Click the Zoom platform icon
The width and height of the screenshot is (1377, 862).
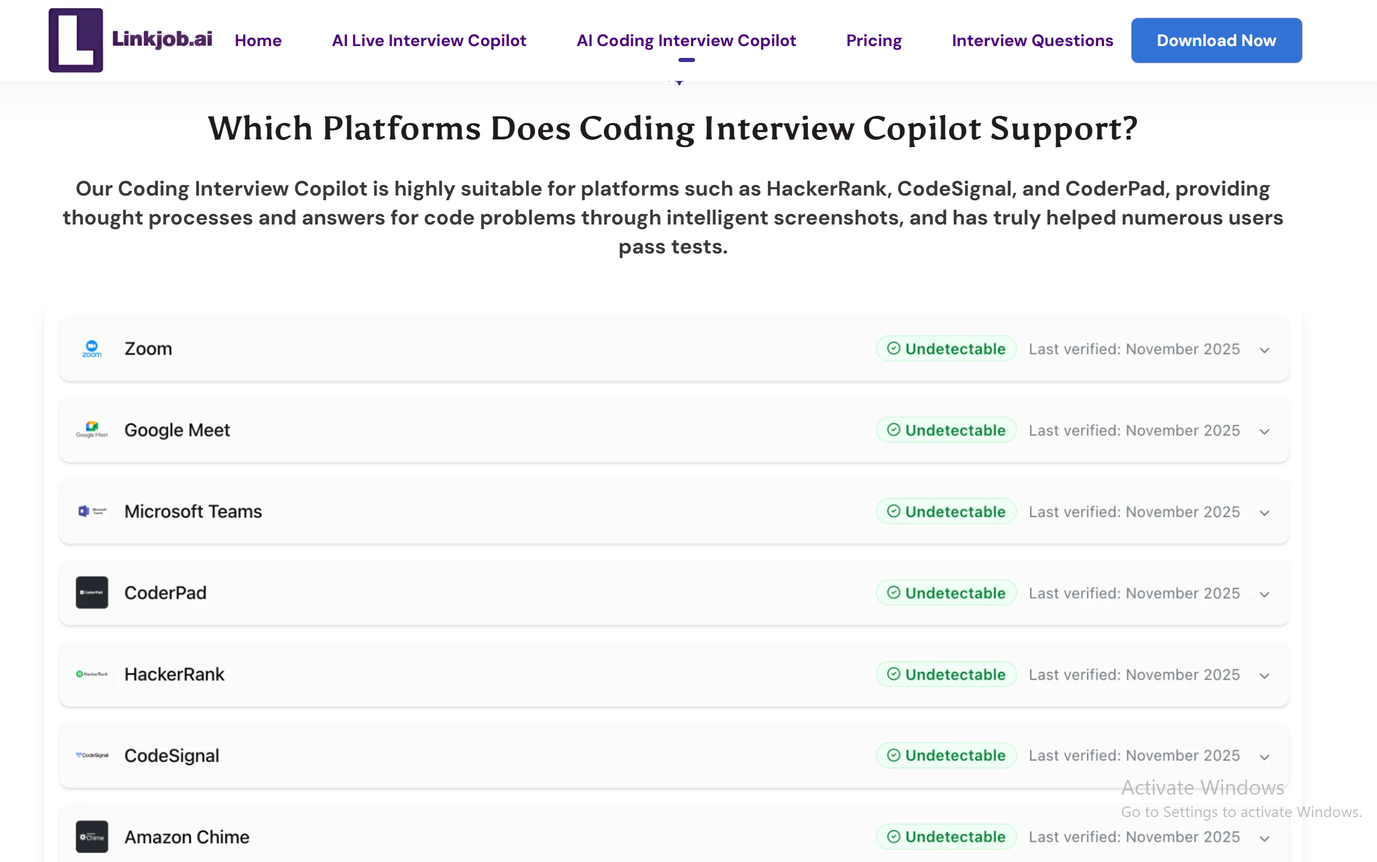(x=92, y=349)
